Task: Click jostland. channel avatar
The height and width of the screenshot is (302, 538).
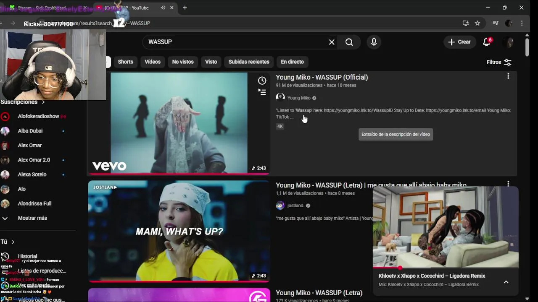Action: click(280, 205)
